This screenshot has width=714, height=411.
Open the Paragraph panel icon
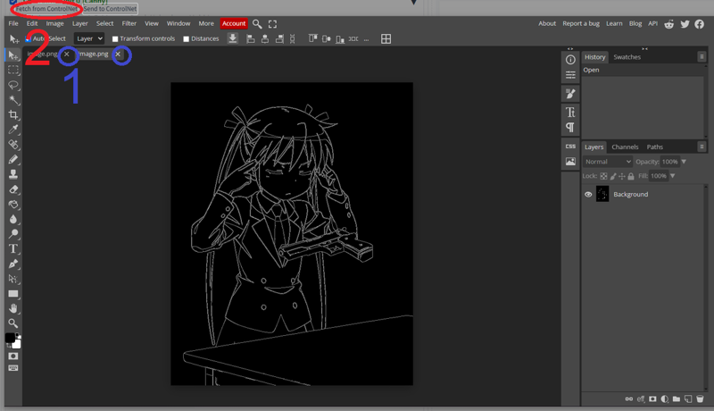[570, 127]
